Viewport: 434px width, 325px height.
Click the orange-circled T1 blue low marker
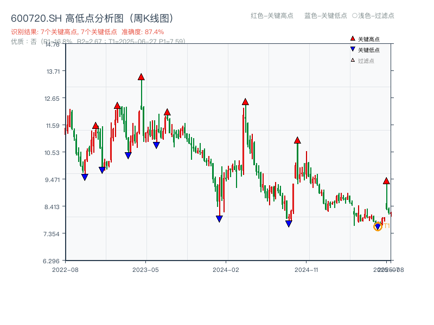[378, 226]
